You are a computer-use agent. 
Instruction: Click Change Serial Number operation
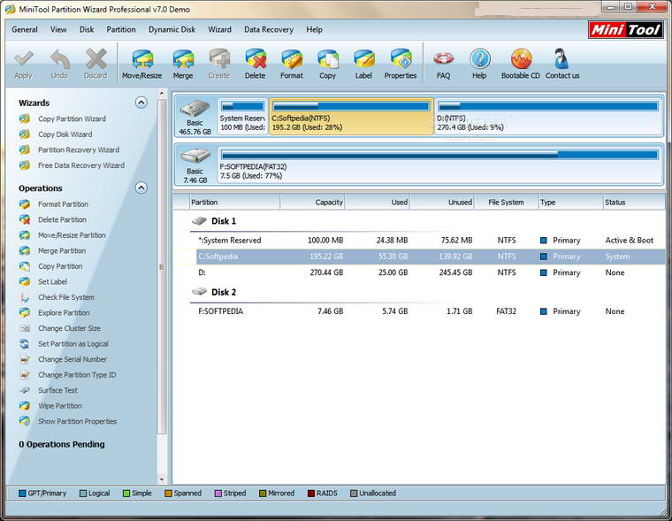pos(73,359)
